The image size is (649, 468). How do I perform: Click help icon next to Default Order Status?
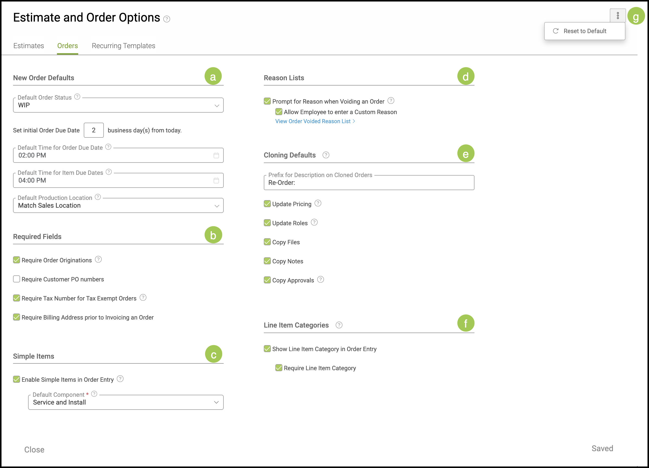77,97
